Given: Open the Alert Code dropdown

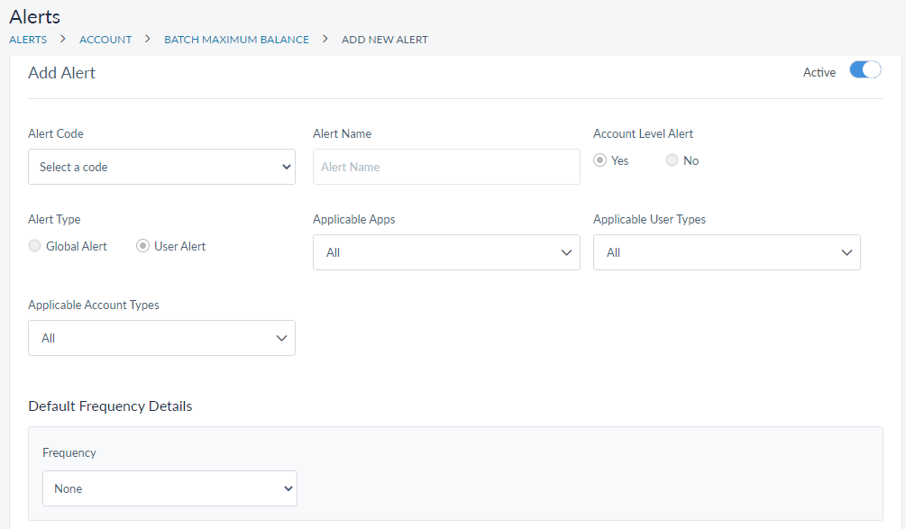Looking at the screenshot, I should (x=161, y=167).
